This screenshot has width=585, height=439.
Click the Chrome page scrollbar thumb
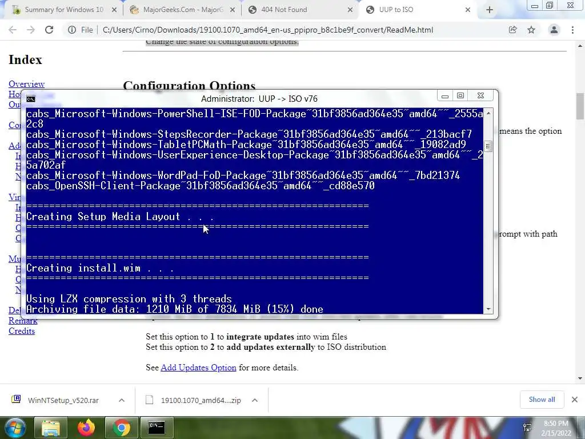580,106
